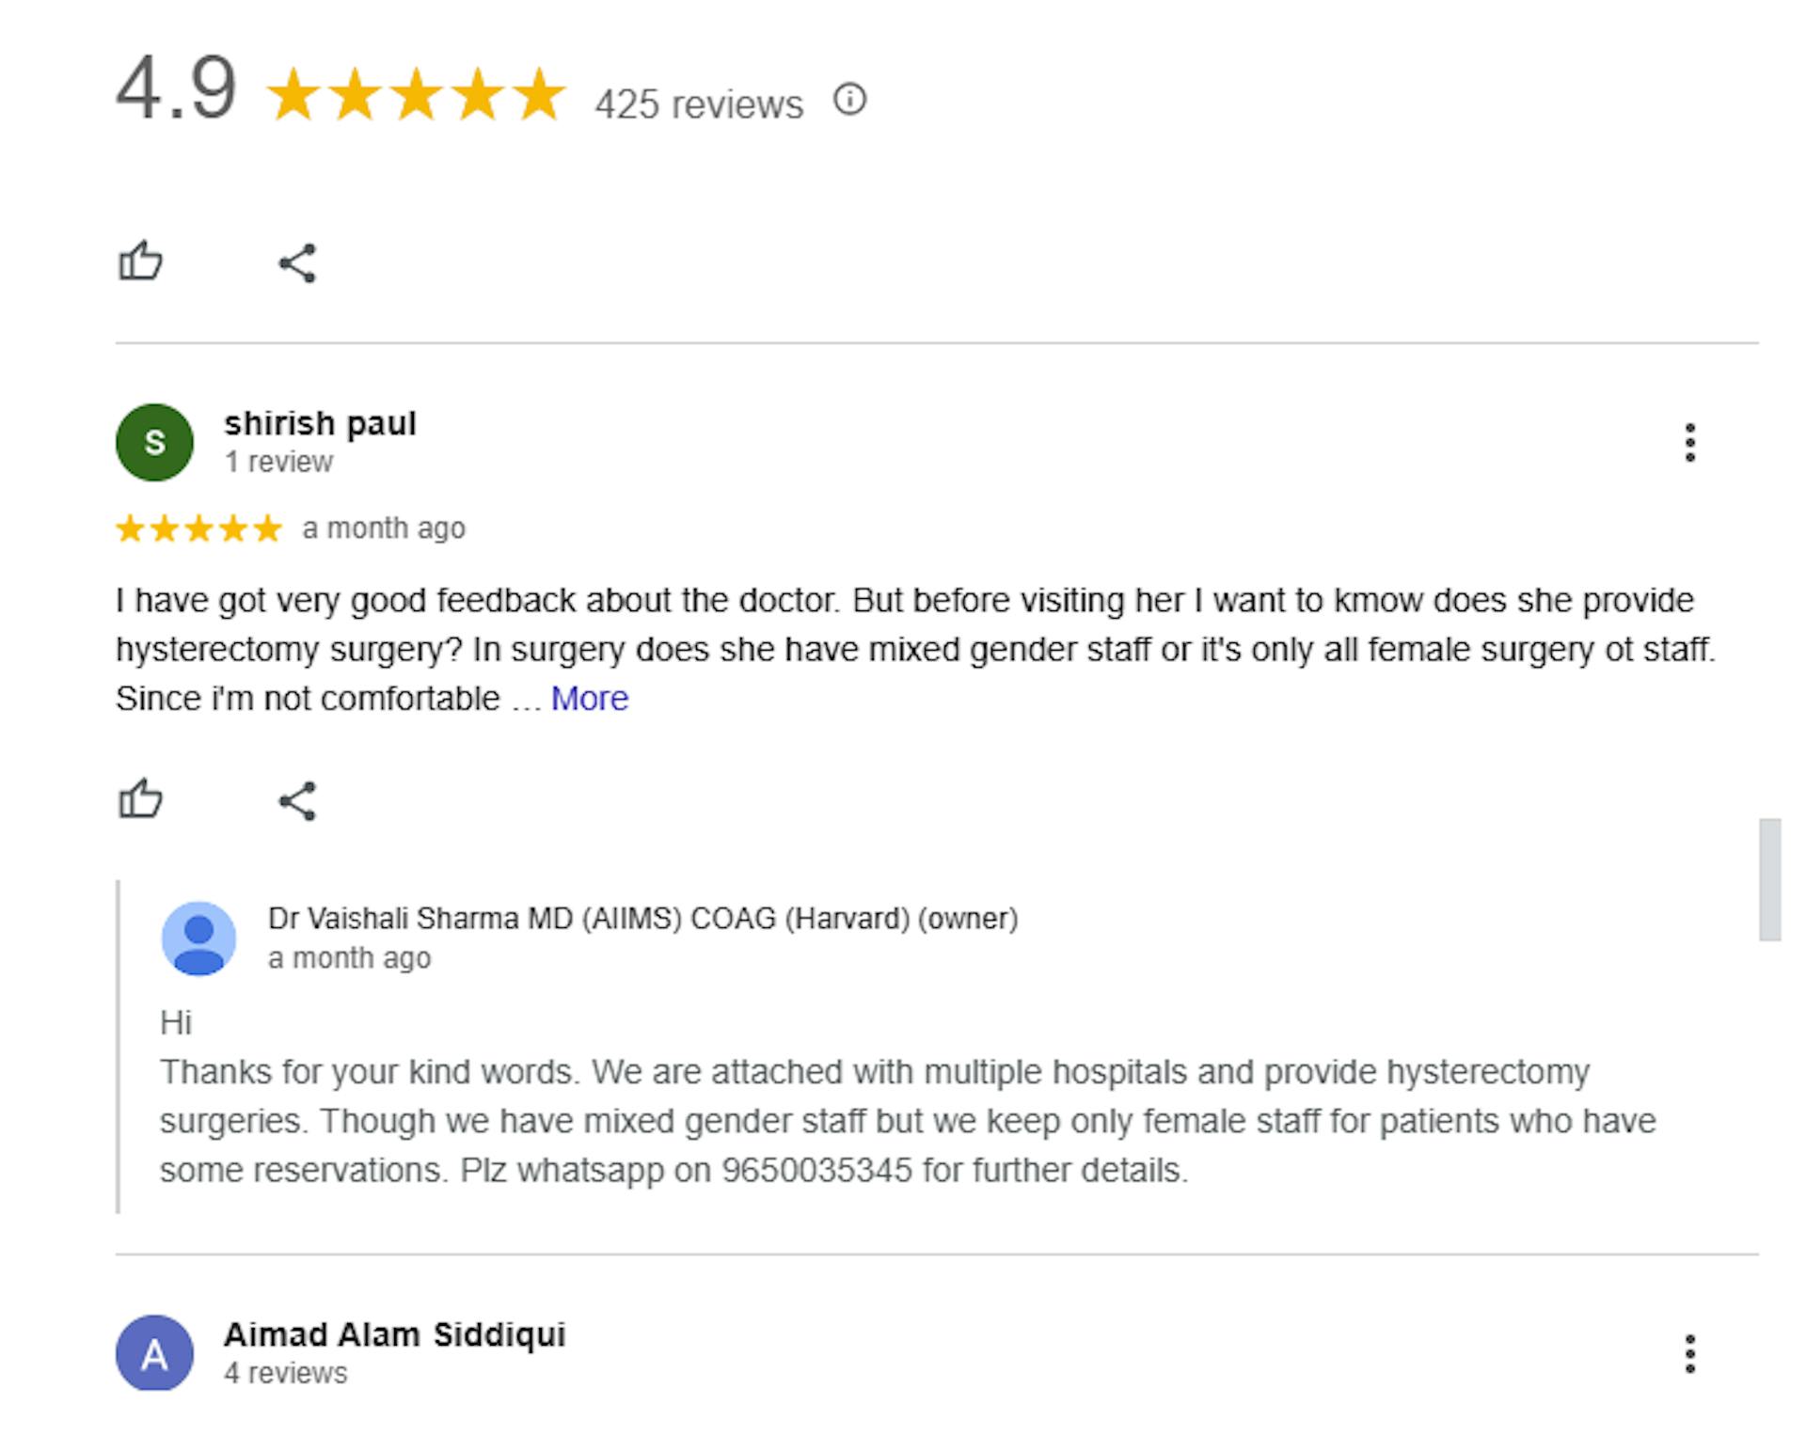Share shirish paul's review
The height and width of the screenshot is (1435, 1806).
297,801
